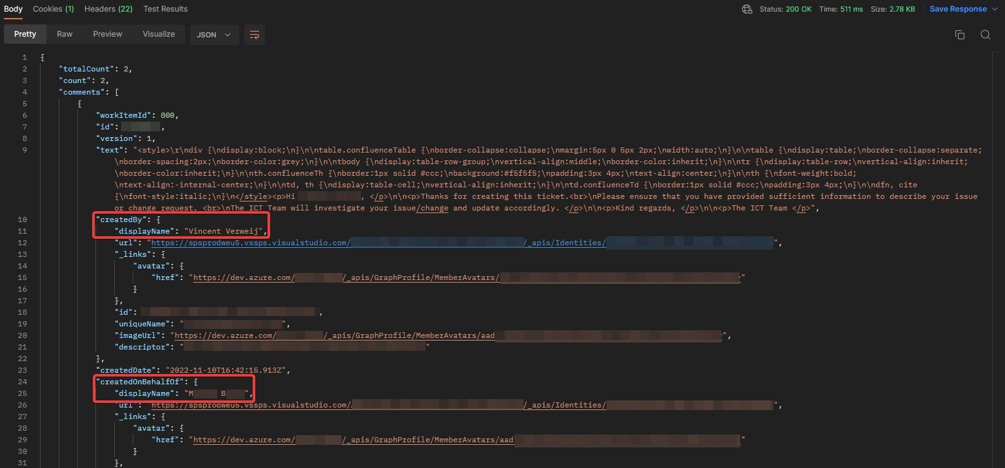Image resolution: width=1005 pixels, height=468 pixels.
Task: Copy the response body to clipboard
Action: point(960,35)
